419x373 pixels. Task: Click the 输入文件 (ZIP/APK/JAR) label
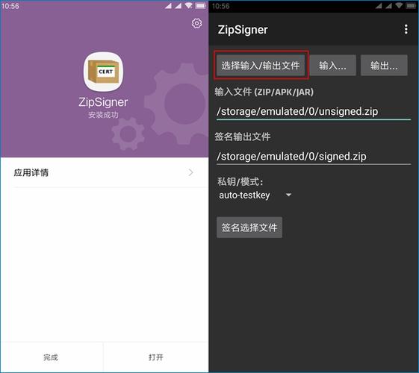[x=264, y=92]
